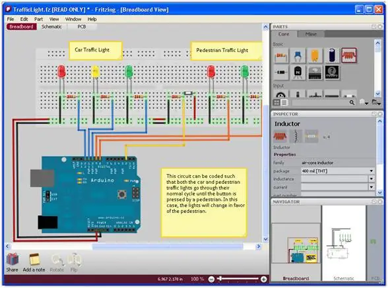This screenshot has width=388, height=288.
Task: Select the dark electrolytic capacitor part
Action: click(331, 55)
